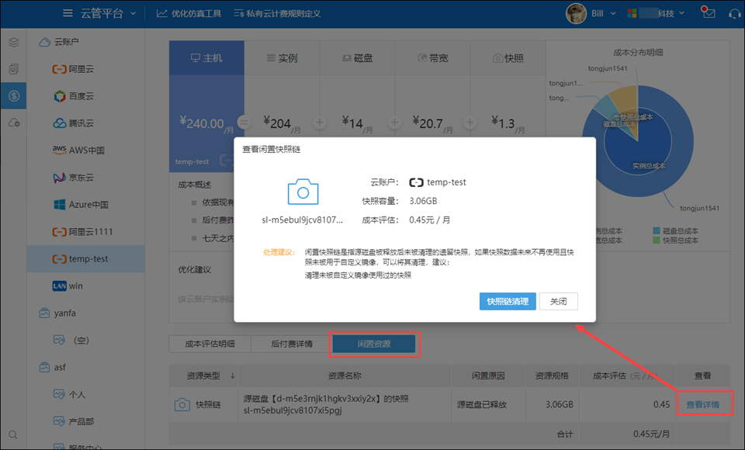
Task: Open the cloud settings icon in sidebar
Action: [x=13, y=123]
